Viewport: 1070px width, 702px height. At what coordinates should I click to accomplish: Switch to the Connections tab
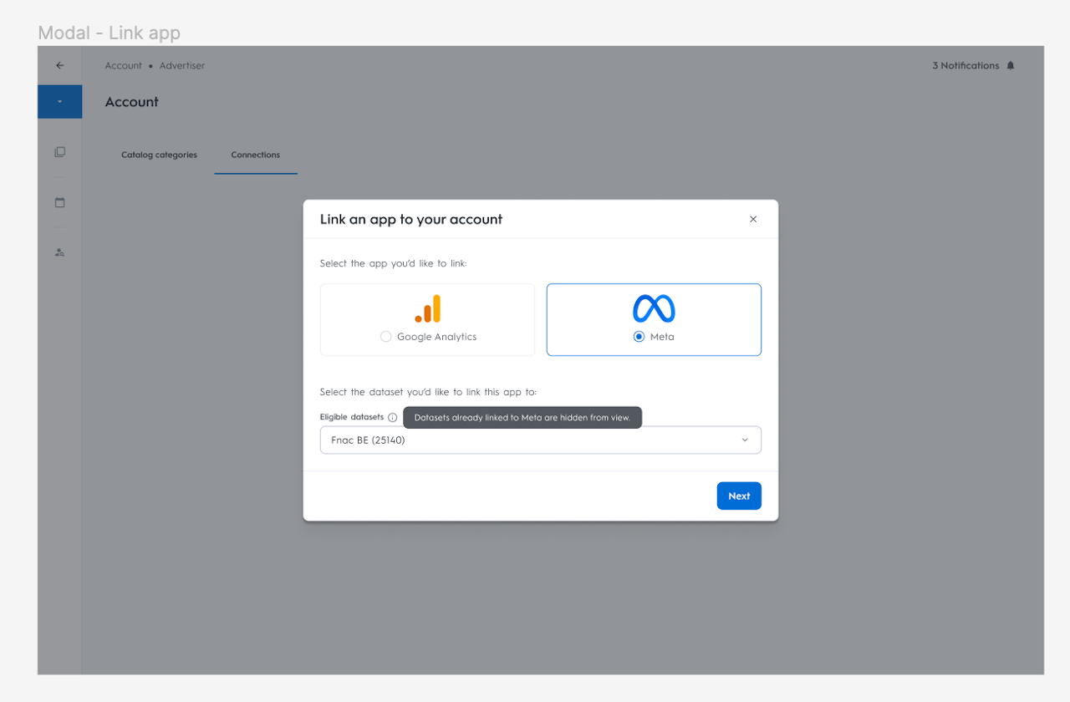(256, 155)
